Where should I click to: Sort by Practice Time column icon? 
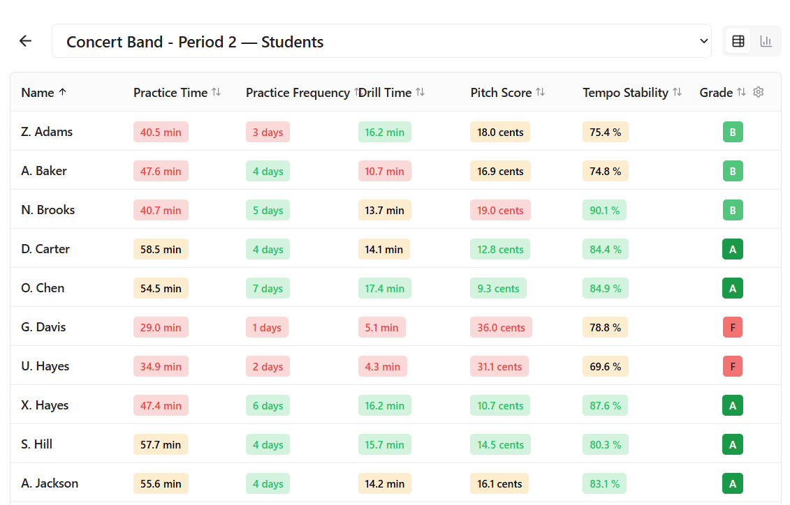click(x=217, y=92)
